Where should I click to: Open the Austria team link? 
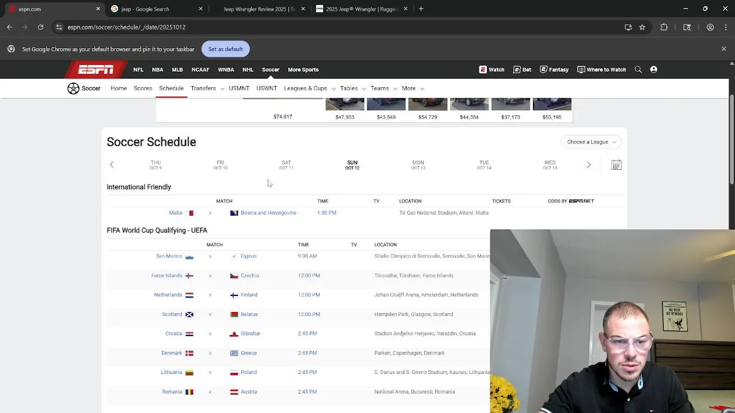pyautogui.click(x=249, y=392)
